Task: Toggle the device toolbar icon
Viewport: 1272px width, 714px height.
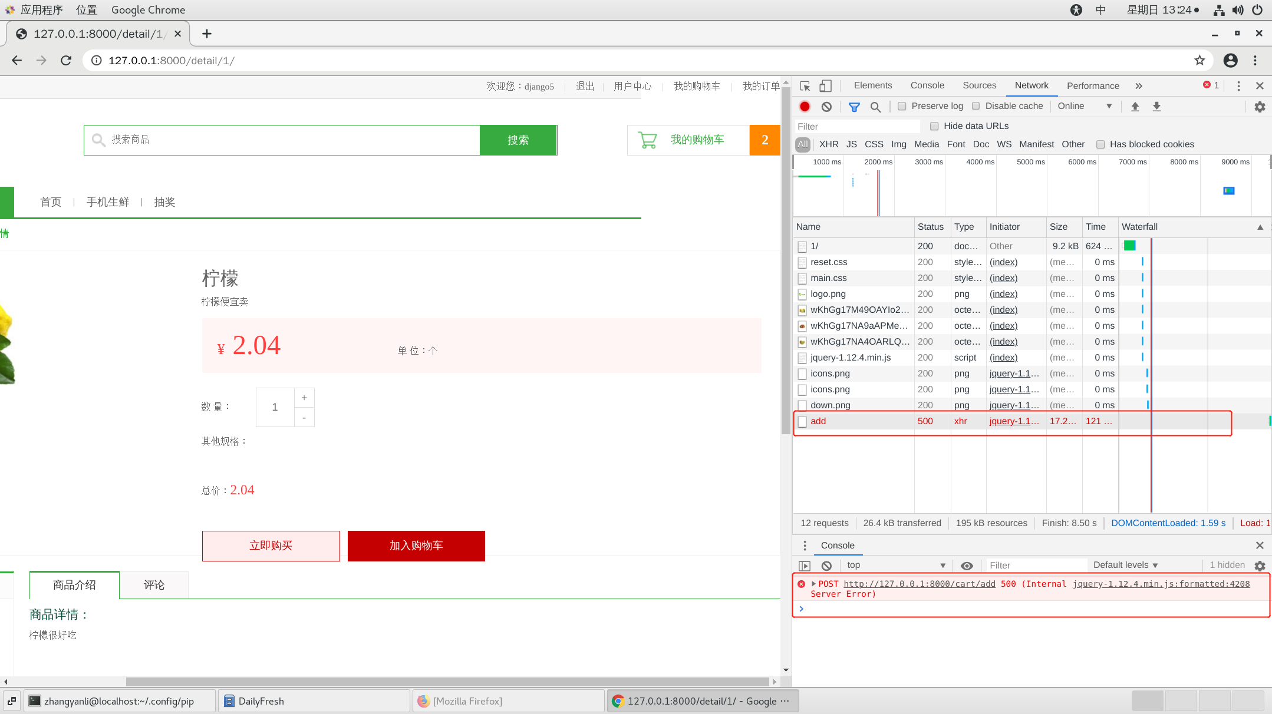Action: click(826, 86)
